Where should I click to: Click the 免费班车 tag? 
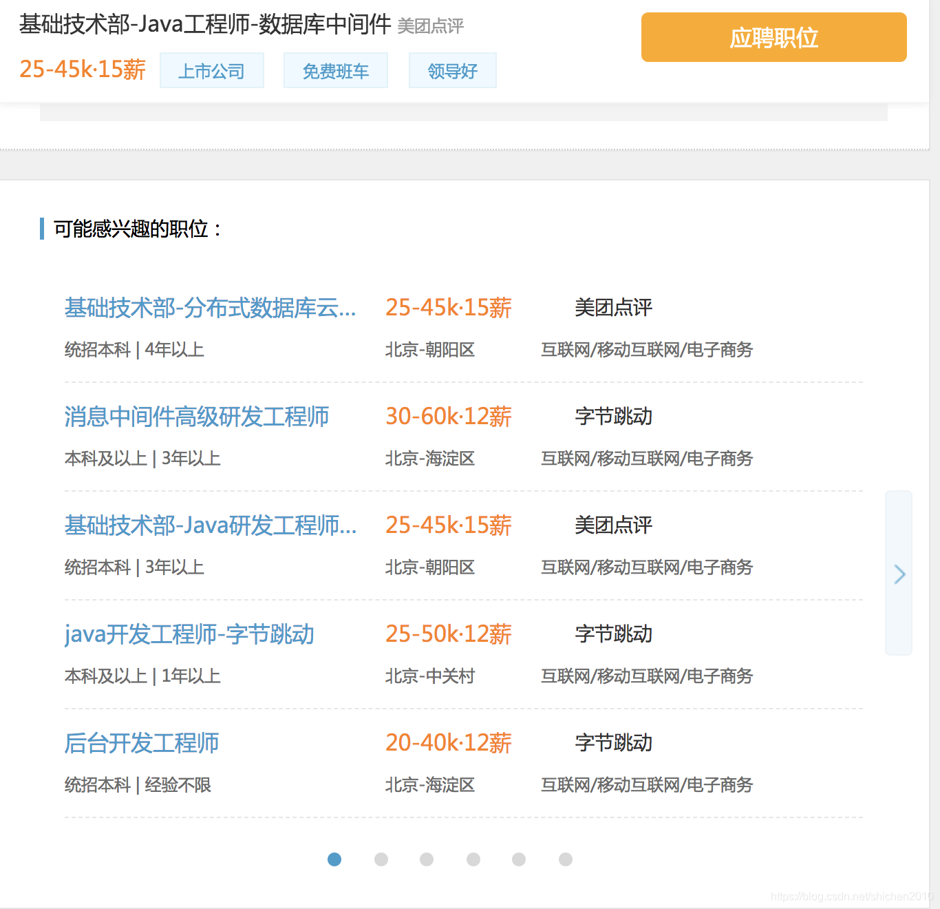pyautogui.click(x=336, y=70)
